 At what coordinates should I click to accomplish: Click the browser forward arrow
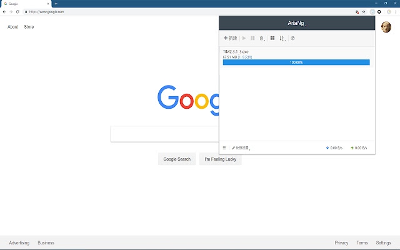tap(11, 12)
